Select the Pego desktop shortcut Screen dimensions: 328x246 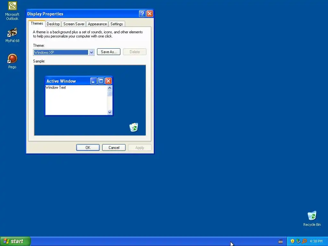12,61
